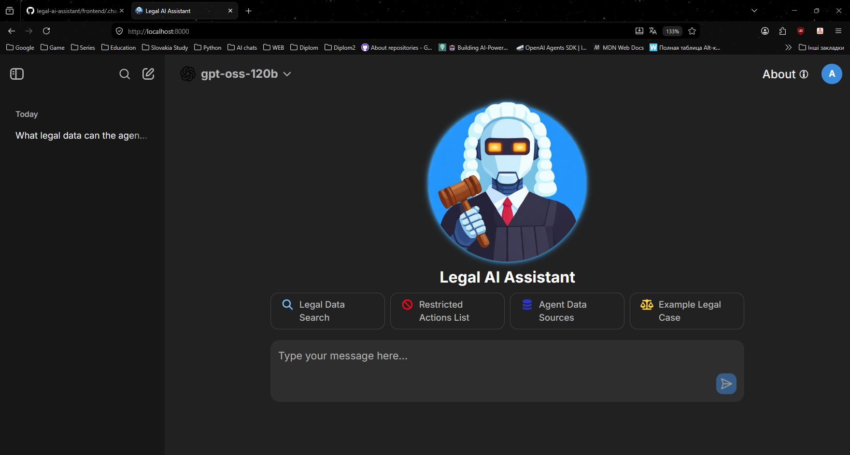Screen dimensions: 850x455
Task: Open the Python bookmarks folder
Action: pyautogui.click(x=208, y=47)
